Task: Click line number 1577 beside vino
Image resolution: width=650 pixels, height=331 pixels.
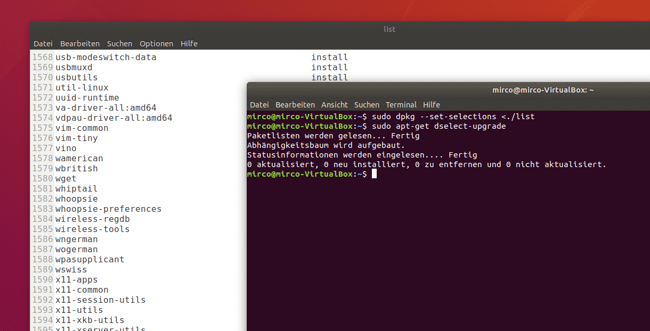Action: [43, 148]
